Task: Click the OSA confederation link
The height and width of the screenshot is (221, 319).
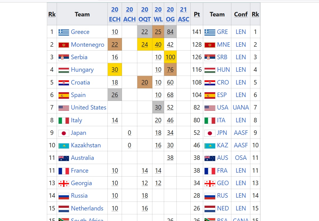Action: pyautogui.click(x=241, y=158)
